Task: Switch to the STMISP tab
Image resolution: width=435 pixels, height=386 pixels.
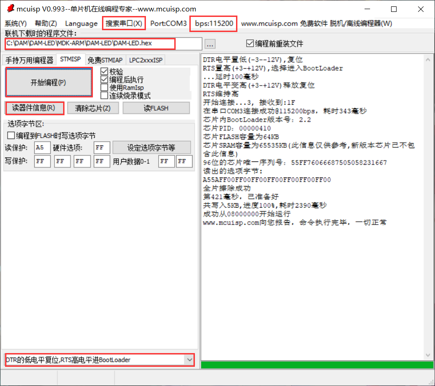Action: 70,59
